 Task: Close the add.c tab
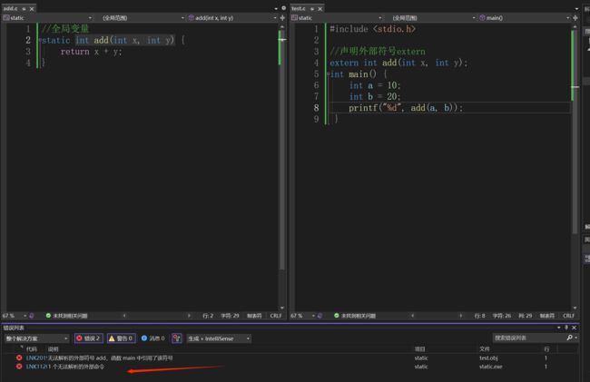pyautogui.click(x=32, y=9)
